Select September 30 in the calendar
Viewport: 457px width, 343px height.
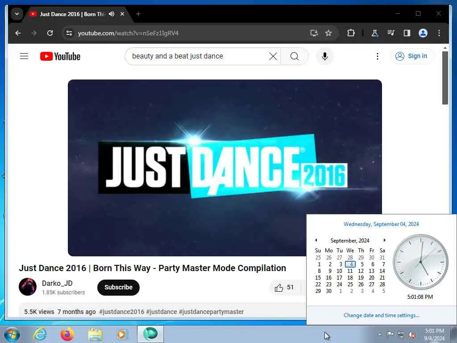coord(329,291)
